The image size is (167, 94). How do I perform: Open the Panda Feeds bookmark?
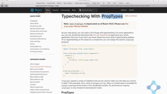[51, 3]
